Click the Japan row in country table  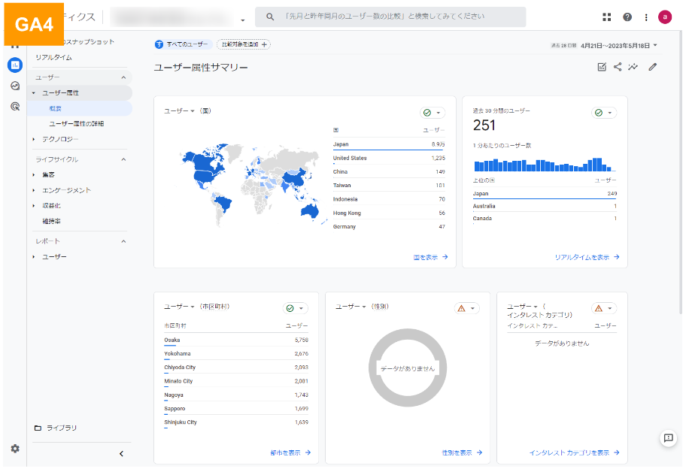point(389,144)
